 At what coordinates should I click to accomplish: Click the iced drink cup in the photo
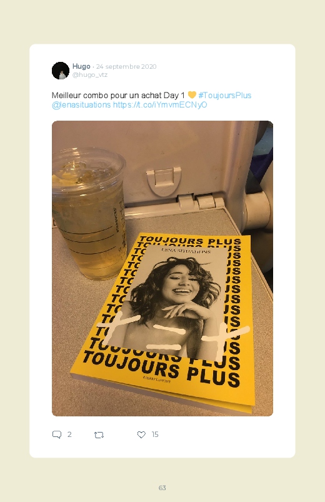(89, 213)
